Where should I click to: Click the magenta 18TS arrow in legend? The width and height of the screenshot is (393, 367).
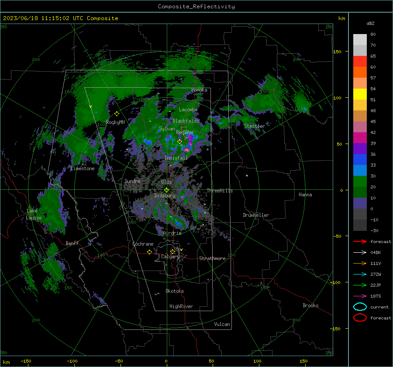[360, 296]
